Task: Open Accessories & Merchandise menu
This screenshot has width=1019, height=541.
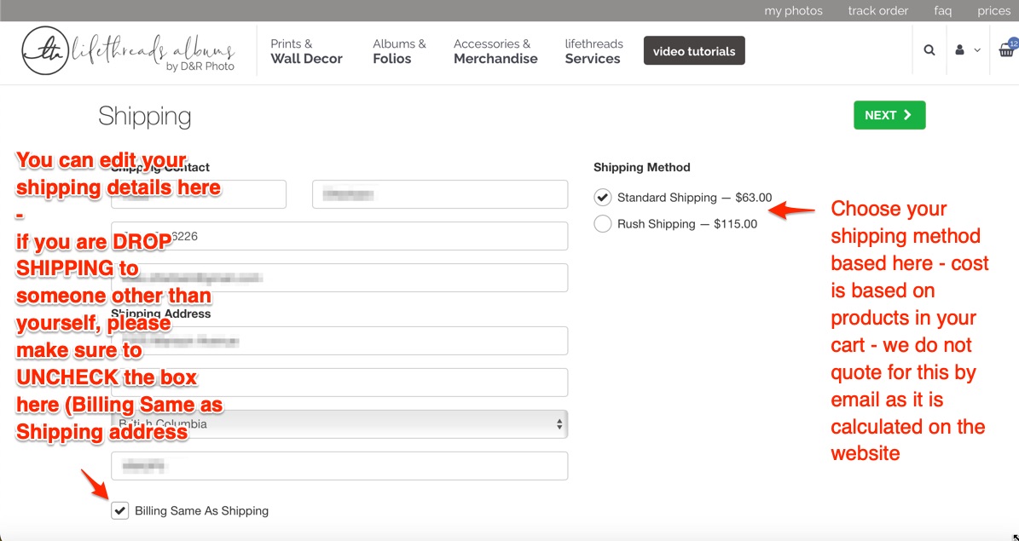Action: tap(495, 51)
